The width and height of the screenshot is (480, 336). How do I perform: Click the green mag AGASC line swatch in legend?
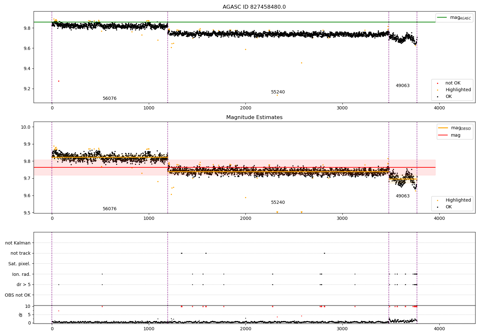click(x=442, y=18)
